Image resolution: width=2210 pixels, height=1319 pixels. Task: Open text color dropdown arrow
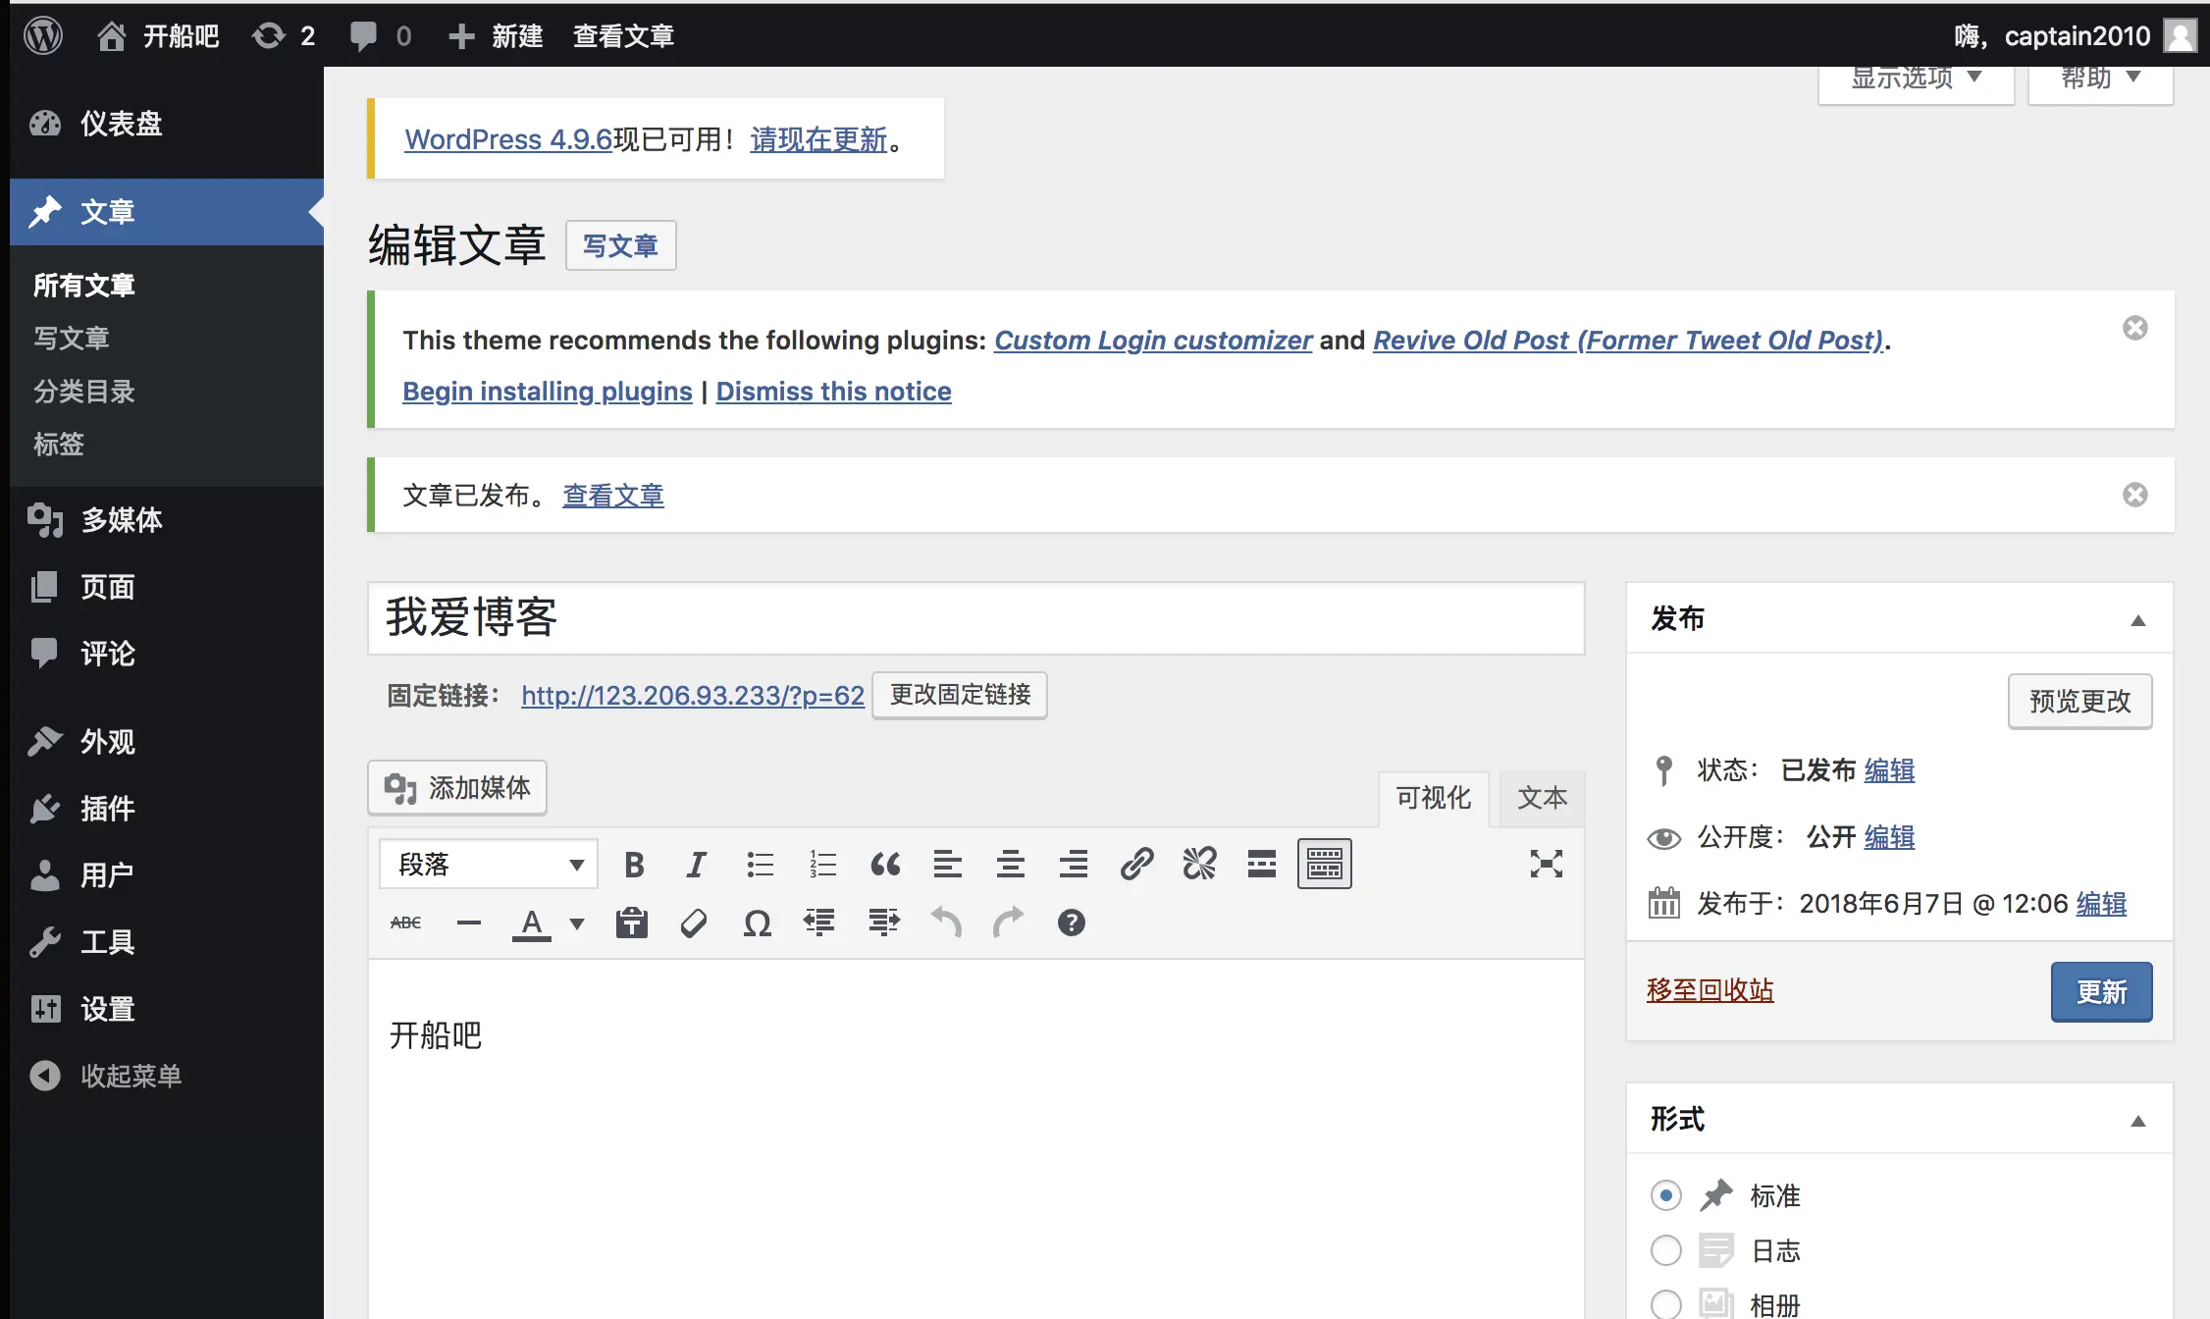point(577,923)
